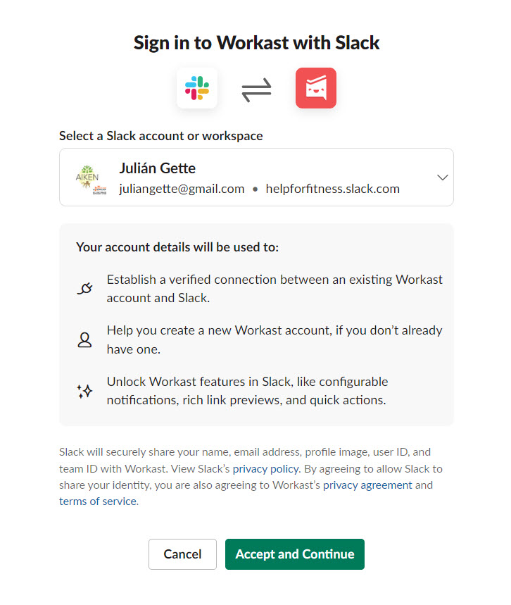Screen dimensions: 511x605
Task: Click the person account icon
Action: tap(84, 339)
